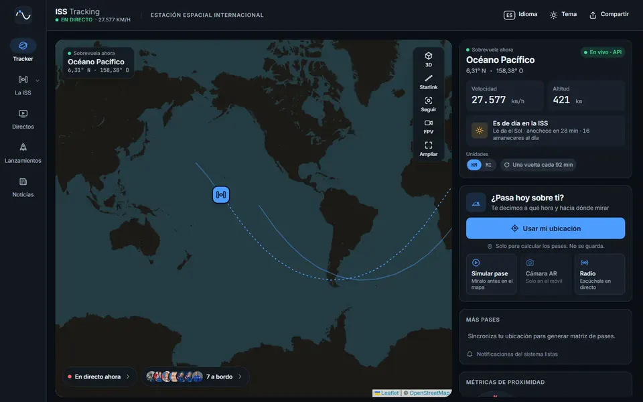Select MI units
Screen dimensions: 643x402
pos(488,165)
